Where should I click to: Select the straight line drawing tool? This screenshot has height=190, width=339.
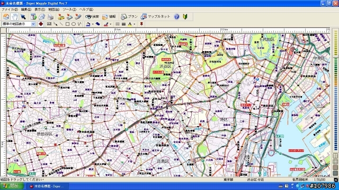(61, 24)
